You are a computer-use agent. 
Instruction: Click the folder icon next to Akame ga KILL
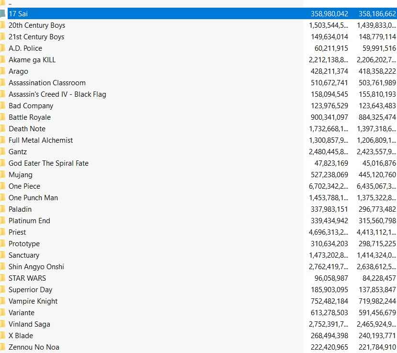2,60
